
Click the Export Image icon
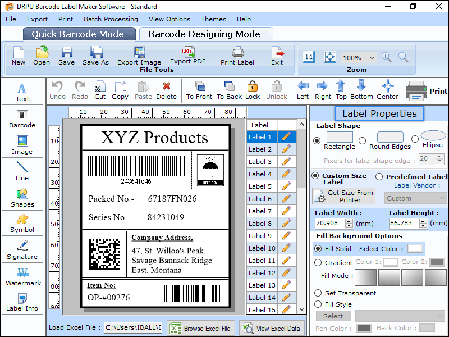pyautogui.click(x=139, y=53)
